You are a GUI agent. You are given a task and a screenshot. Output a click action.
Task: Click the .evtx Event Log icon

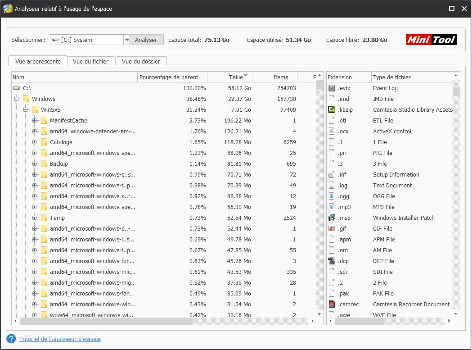point(332,88)
